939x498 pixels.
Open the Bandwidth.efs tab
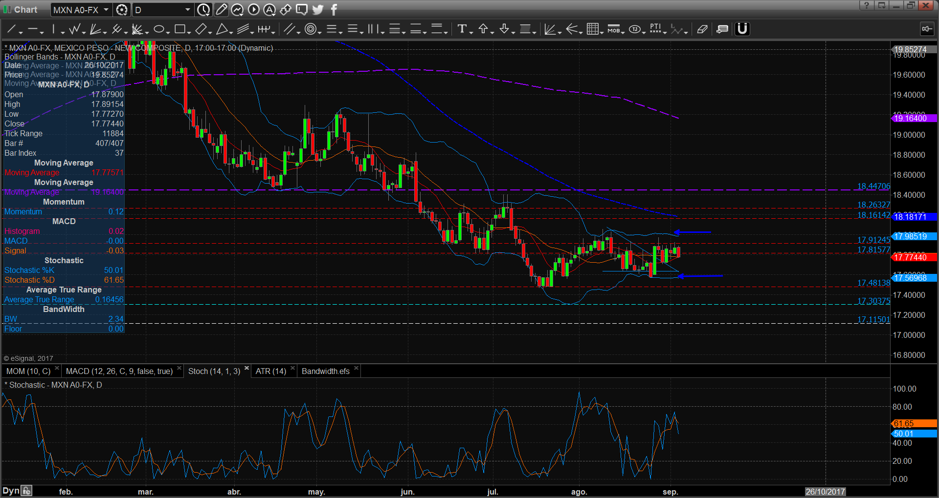326,371
